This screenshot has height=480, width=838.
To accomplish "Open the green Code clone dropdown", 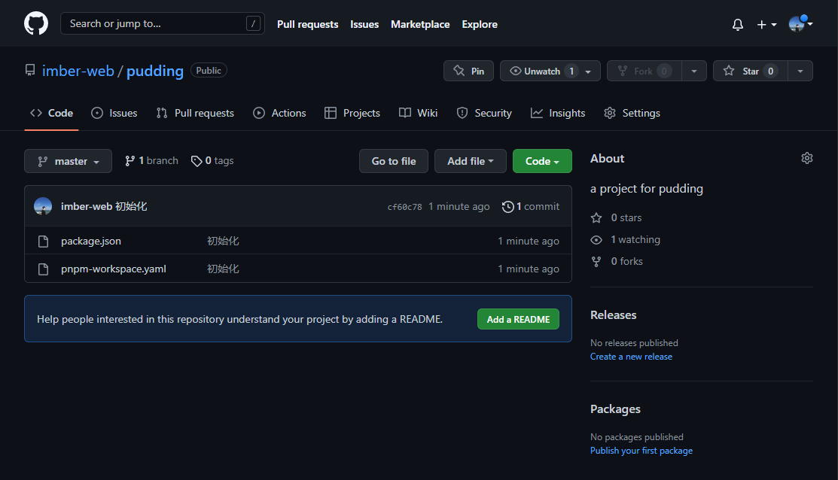I will (x=542, y=161).
